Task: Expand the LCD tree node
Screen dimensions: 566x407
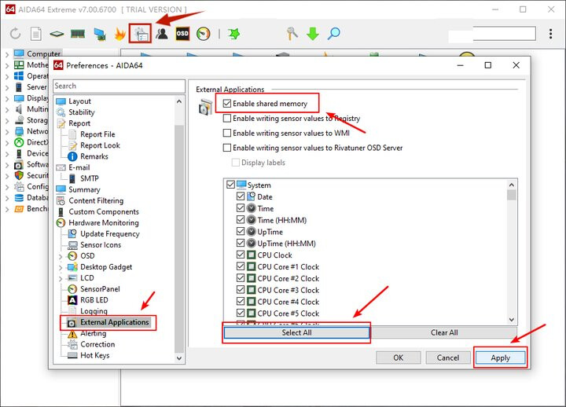Action: point(61,278)
